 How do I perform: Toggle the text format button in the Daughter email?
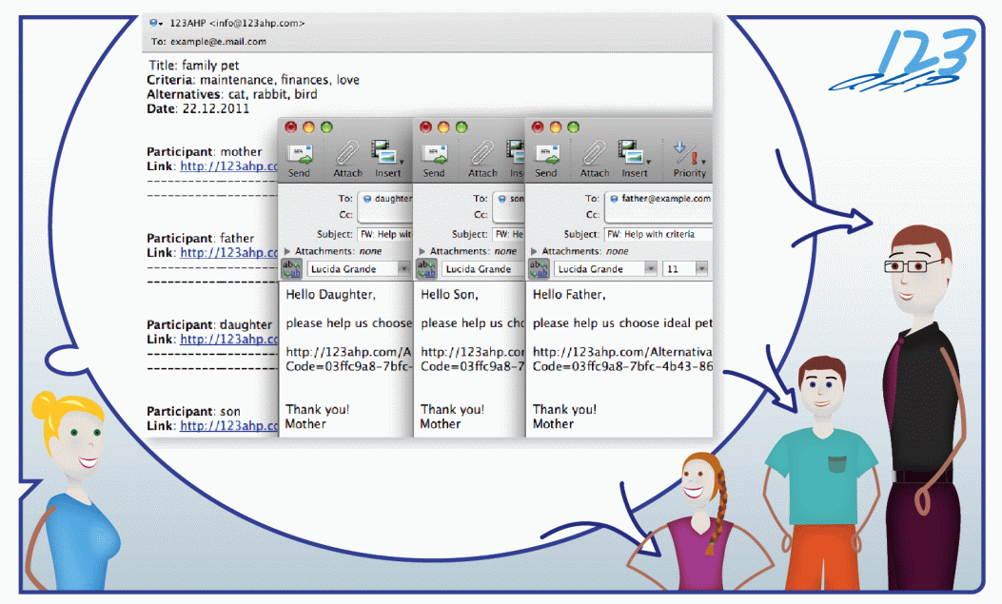(294, 269)
